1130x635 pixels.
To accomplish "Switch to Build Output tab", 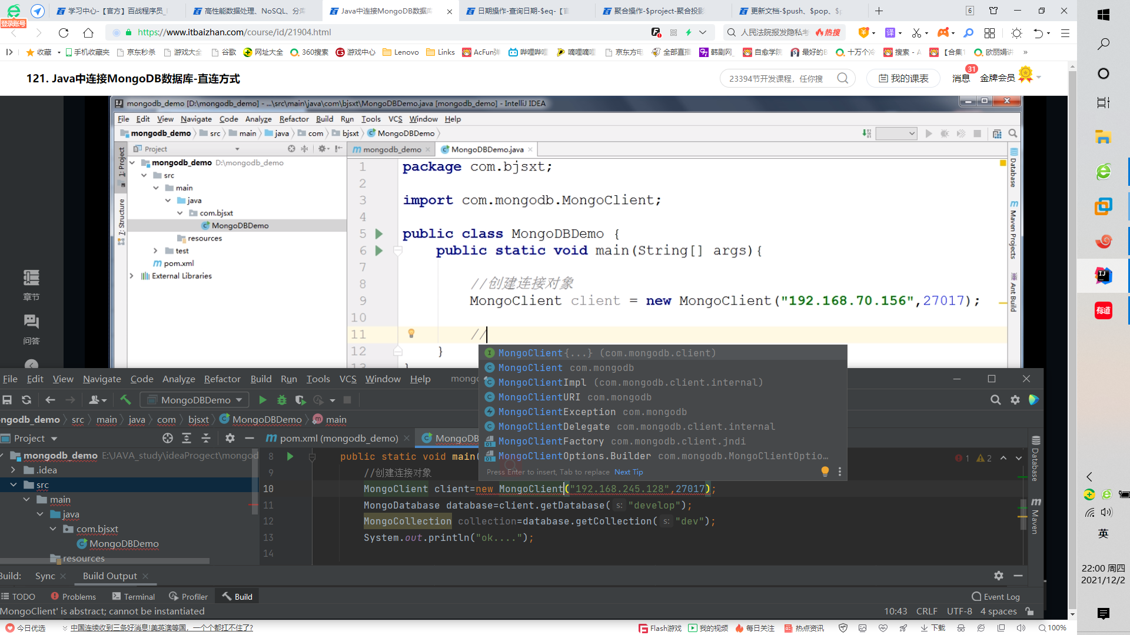I will coord(109,576).
